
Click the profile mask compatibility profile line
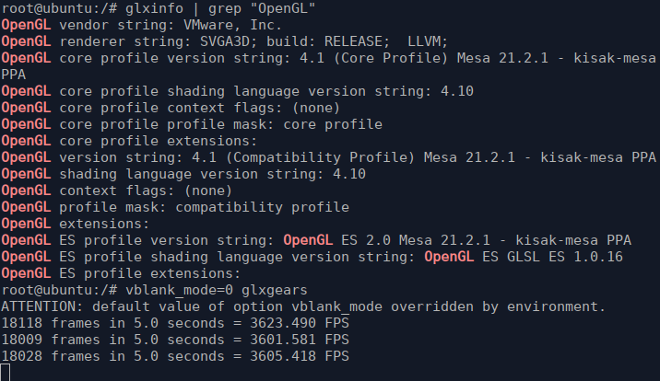(175, 207)
